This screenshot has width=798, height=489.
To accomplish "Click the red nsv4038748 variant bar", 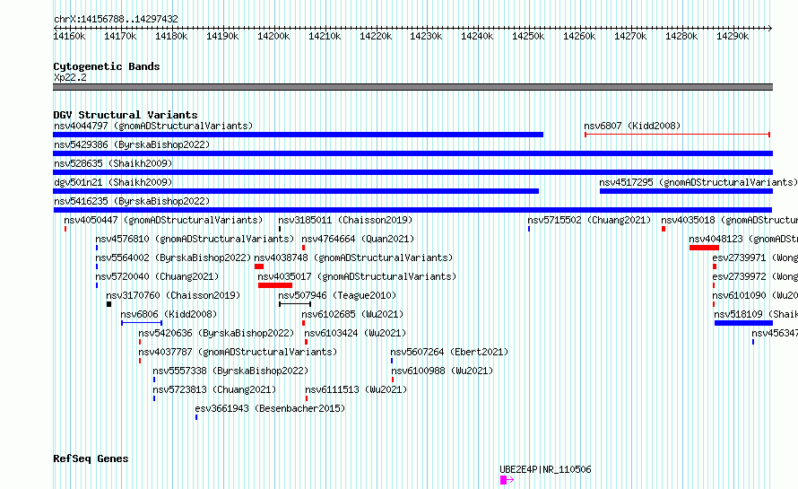I will click(x=259, y=266).
